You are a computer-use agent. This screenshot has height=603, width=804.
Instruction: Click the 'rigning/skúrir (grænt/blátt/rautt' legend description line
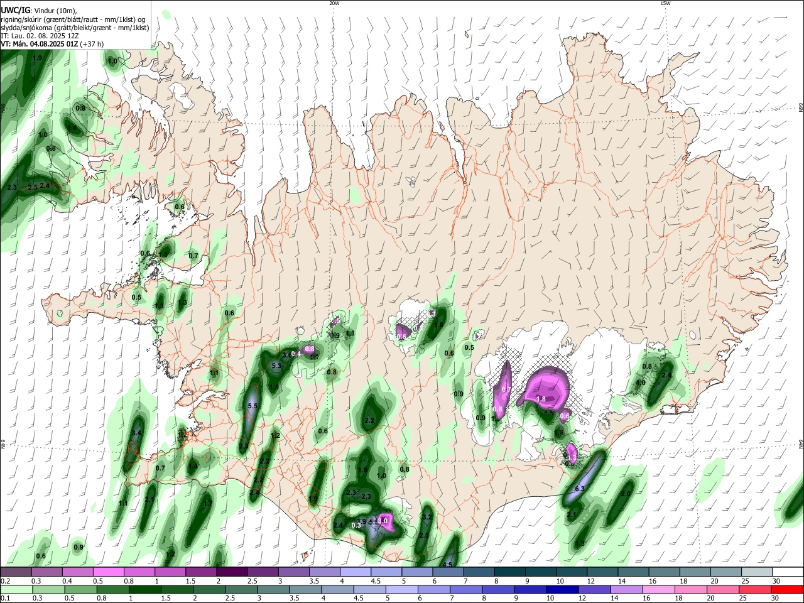point(73,19)
